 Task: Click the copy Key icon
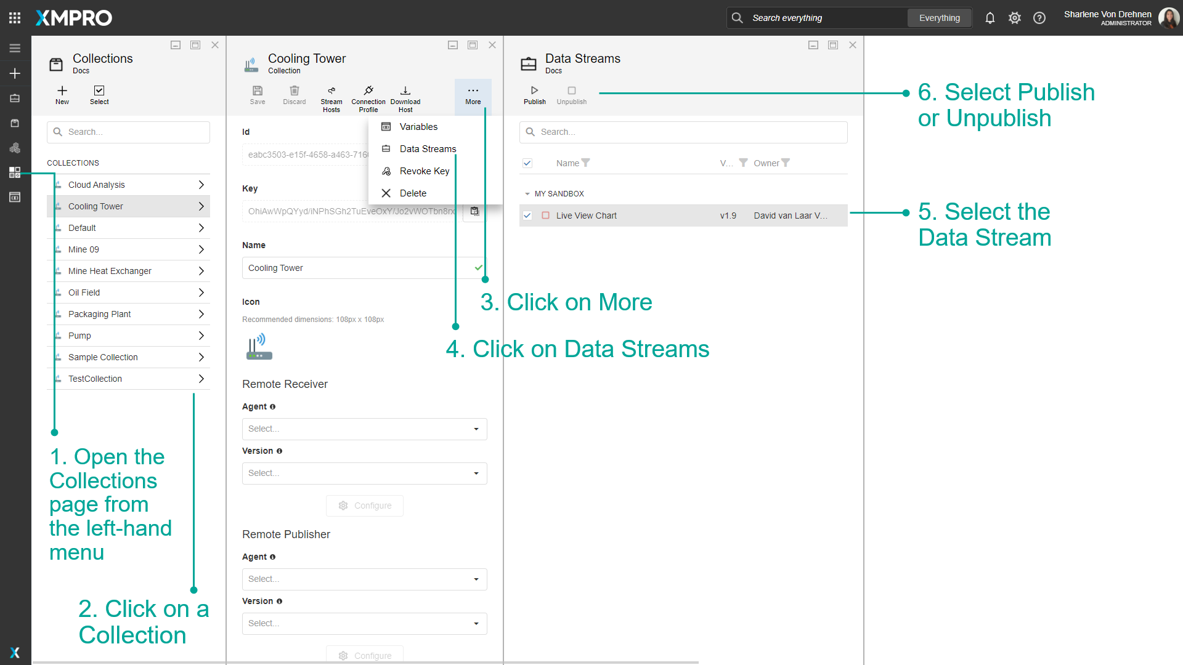coord(474,211)
